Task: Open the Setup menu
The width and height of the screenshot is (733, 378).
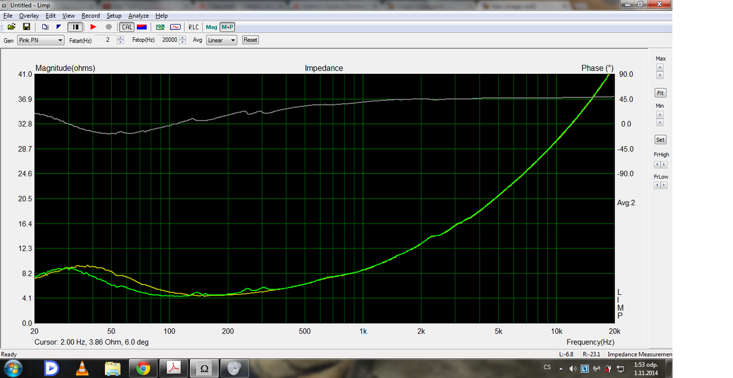Action: point(114,15)
